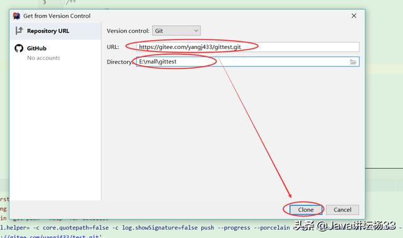Focus the URL field with the gitee address
The height and width of the screenshot is (238, 403).
[x=247, y=47]
